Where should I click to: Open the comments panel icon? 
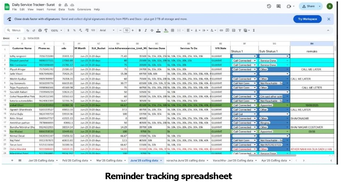click(x=278, y=6)
